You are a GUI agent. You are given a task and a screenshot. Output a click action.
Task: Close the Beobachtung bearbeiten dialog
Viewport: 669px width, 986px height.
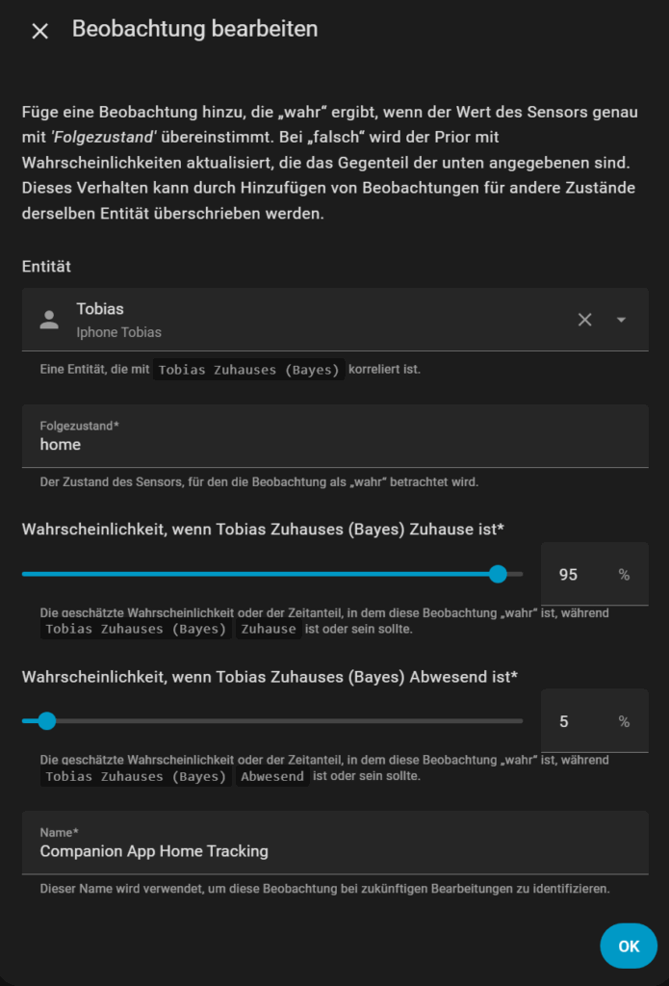click(39, 31)
